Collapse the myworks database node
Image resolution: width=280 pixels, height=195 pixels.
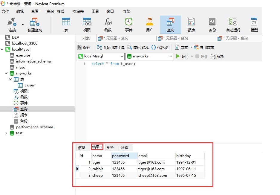tap(6, 73)
